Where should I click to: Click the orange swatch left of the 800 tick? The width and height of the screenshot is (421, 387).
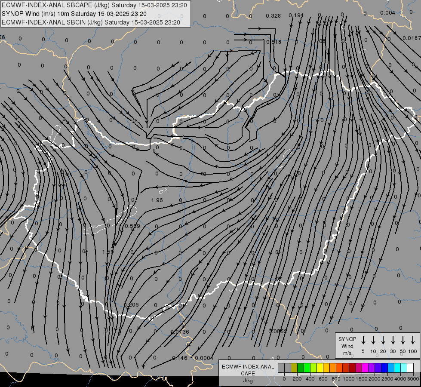coord(333,368)
